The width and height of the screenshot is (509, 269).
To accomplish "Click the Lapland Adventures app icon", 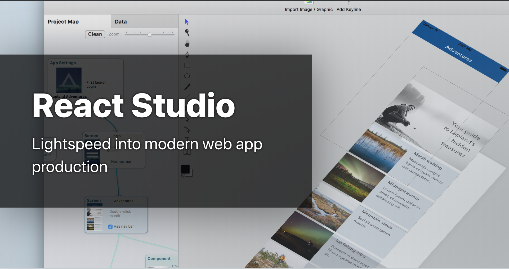I will click(69, 80).
